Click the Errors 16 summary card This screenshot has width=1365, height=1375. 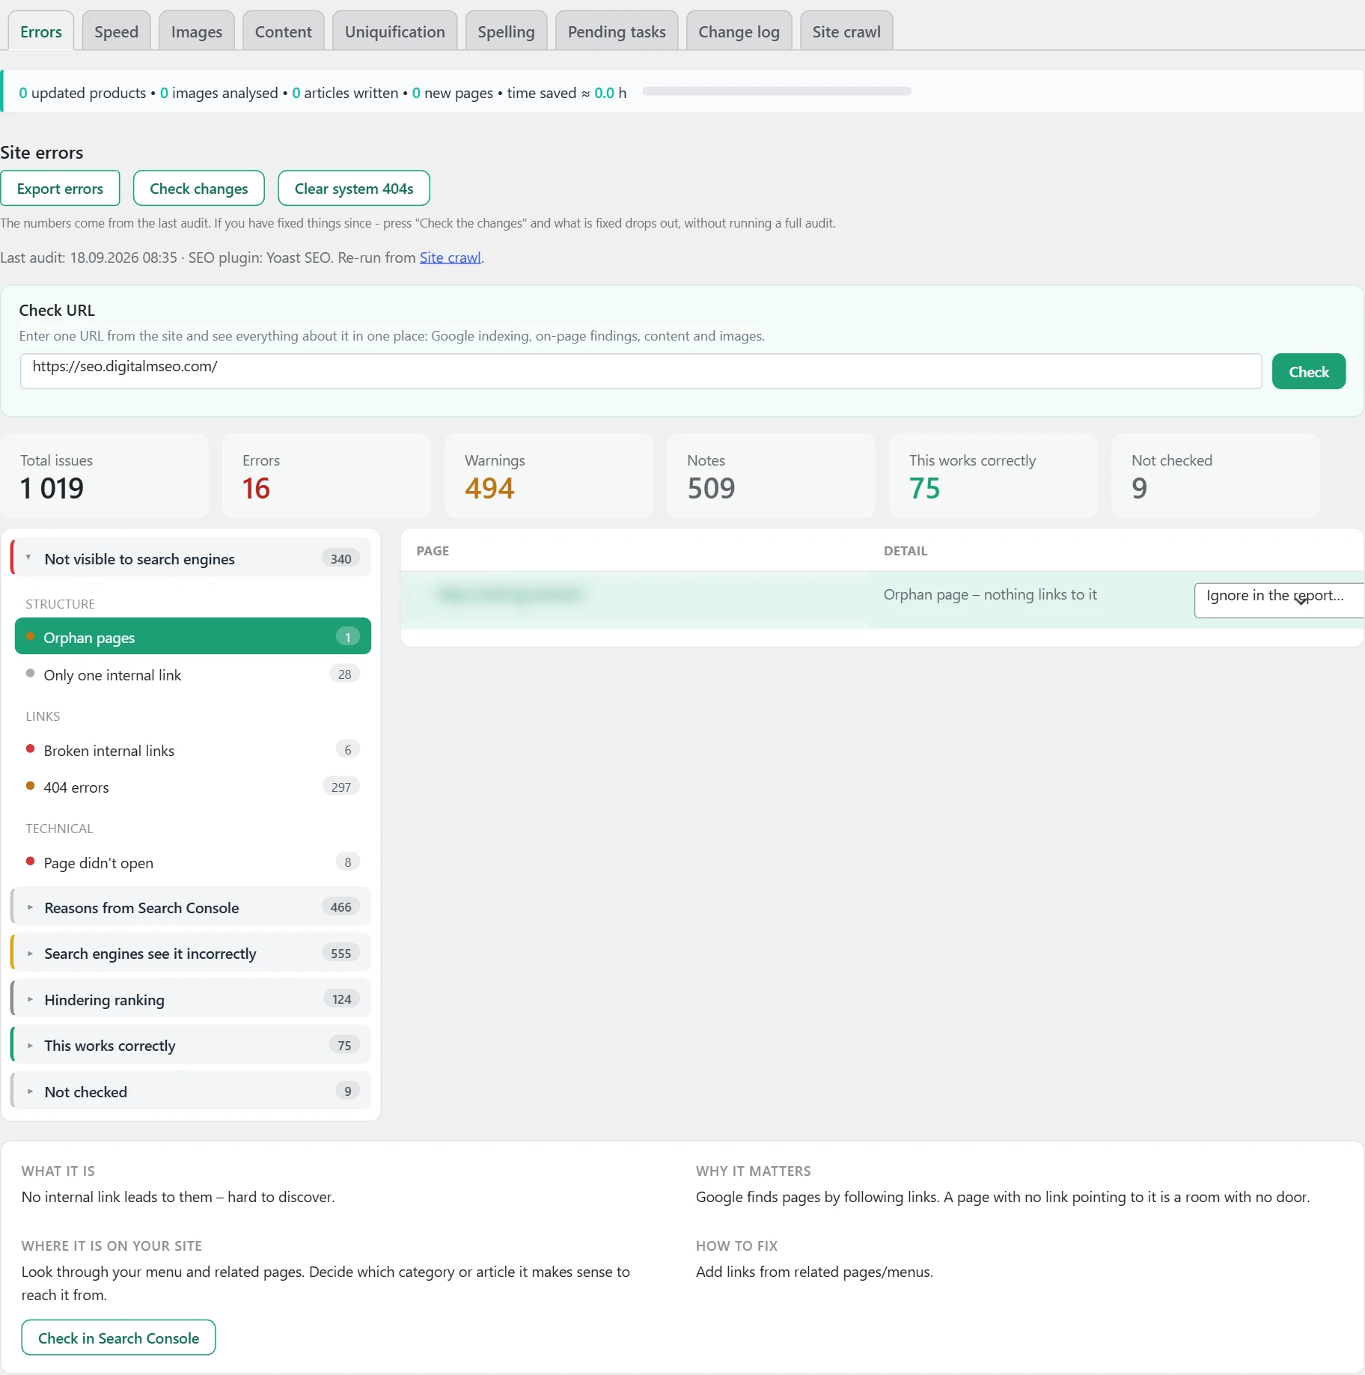[x=326, y=475]
